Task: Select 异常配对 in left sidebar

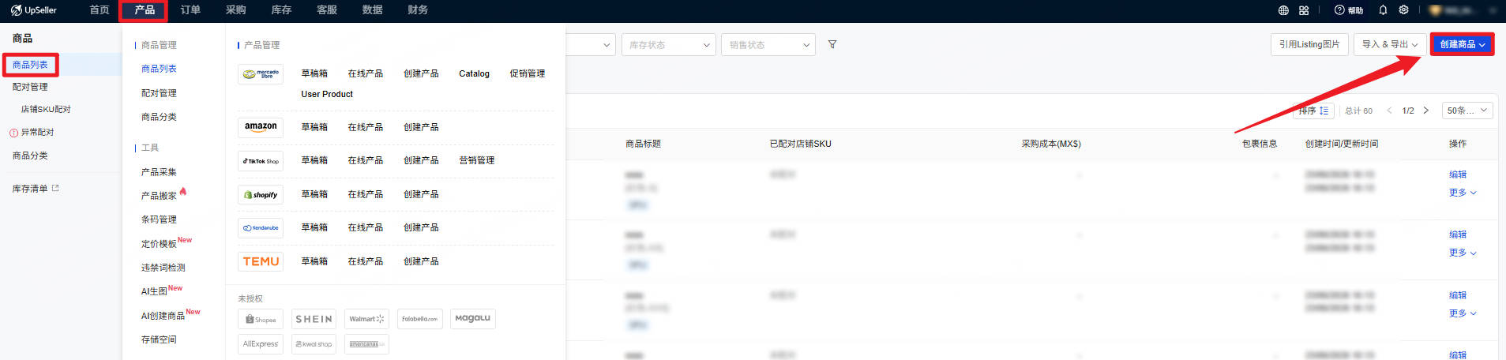Action: point(37,132)
